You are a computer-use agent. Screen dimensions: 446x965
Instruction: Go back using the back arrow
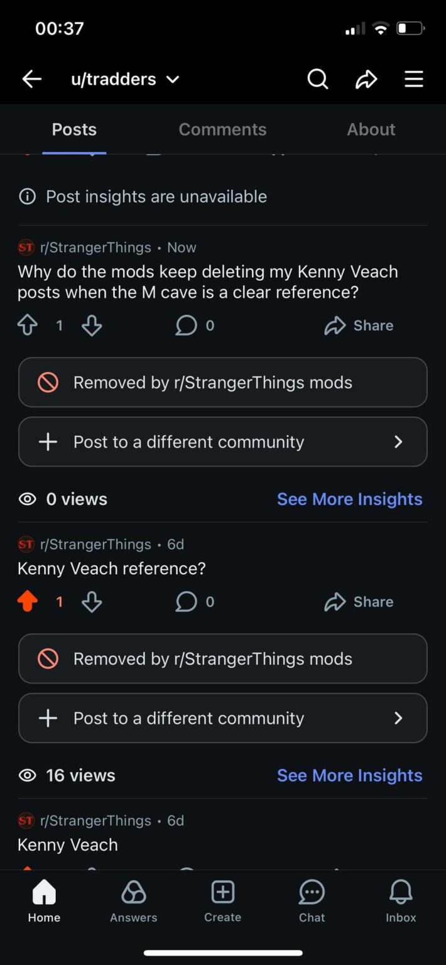coord(31,79)
